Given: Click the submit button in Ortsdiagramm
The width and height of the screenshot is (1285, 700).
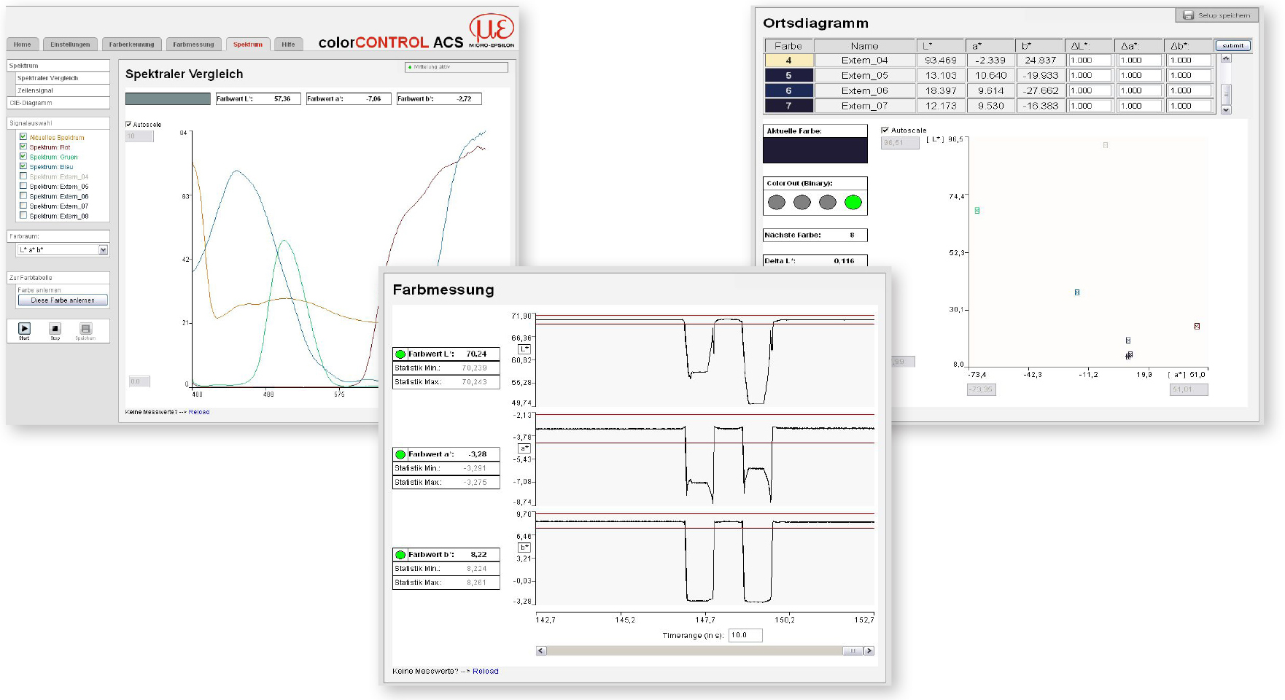Looking at the screenshot, I should point(1233,45).
